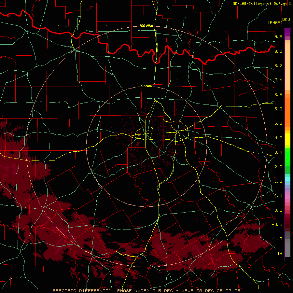
Task: Click the NEXLAB logo glyph after DuPage
Action: point(290,4)
